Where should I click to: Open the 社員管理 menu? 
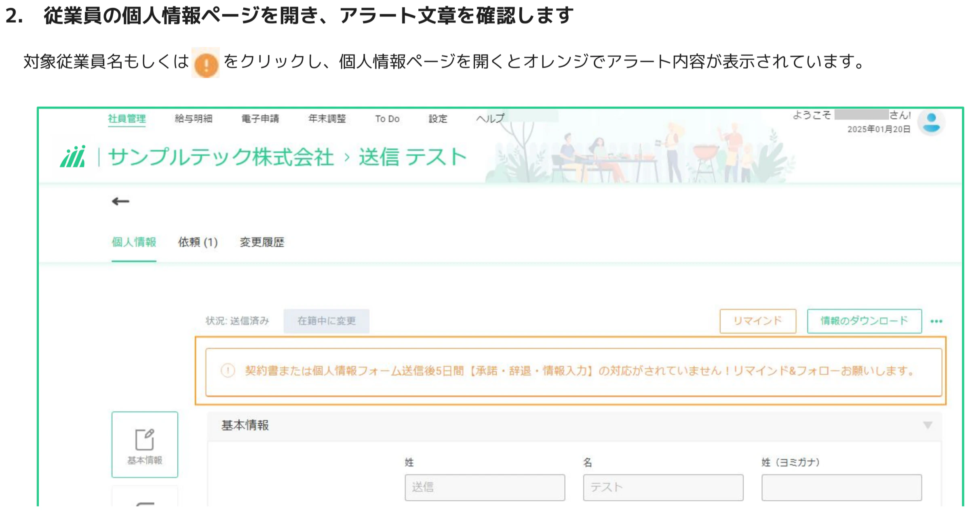click(x=127, y=119)
